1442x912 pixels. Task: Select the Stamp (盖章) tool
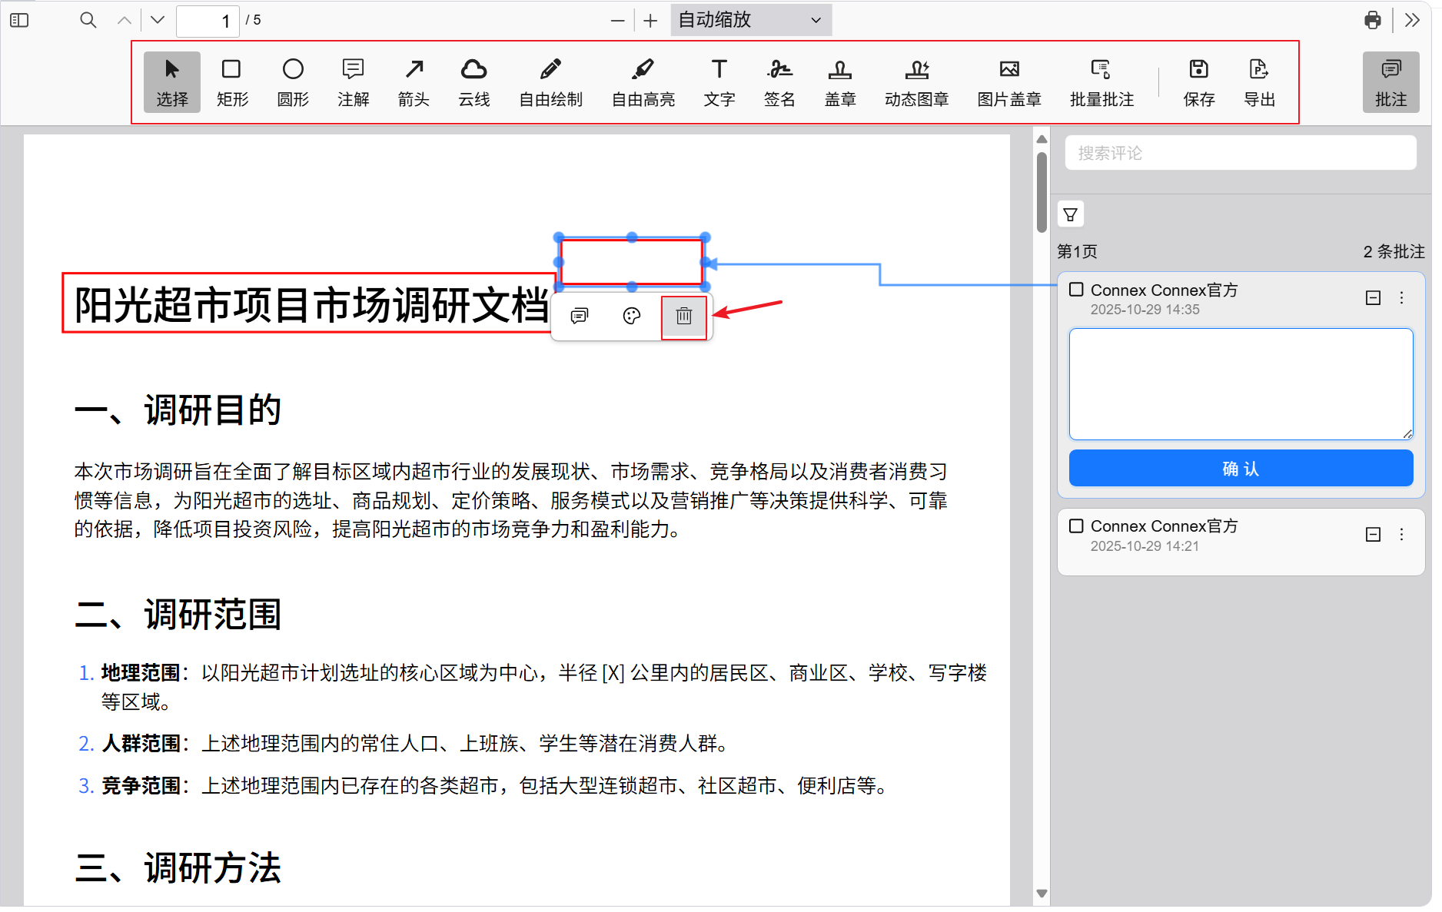pyautogui.click(x=839, y=82)
